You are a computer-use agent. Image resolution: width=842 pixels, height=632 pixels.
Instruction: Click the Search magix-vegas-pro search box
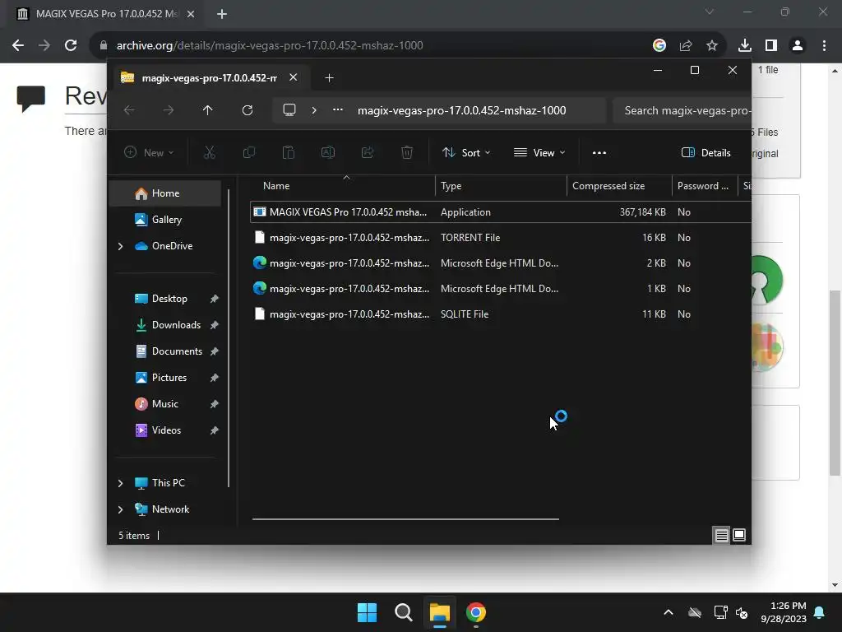click(x=682, y=111)
